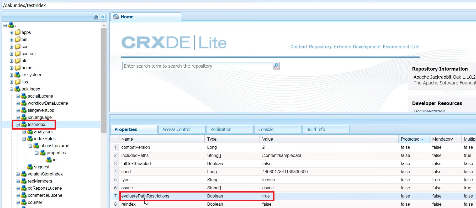
Task: Click the home folder icon
Action: [x=18, y=68]
